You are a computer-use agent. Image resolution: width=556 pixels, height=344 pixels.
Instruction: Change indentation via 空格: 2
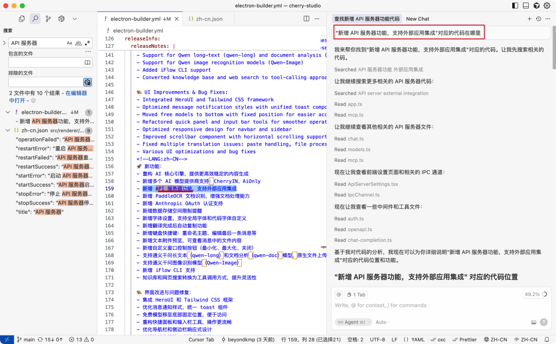(355, 339)
